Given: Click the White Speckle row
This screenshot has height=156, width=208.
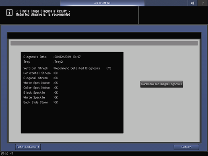Looking at the screenshot, I should click(x=41, y=97).
